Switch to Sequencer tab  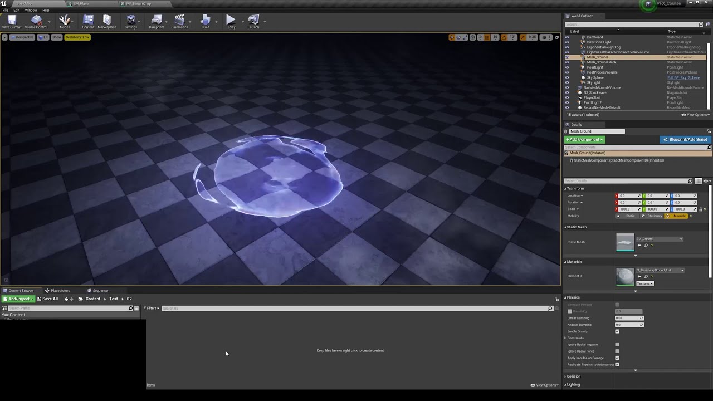[100, 291]
